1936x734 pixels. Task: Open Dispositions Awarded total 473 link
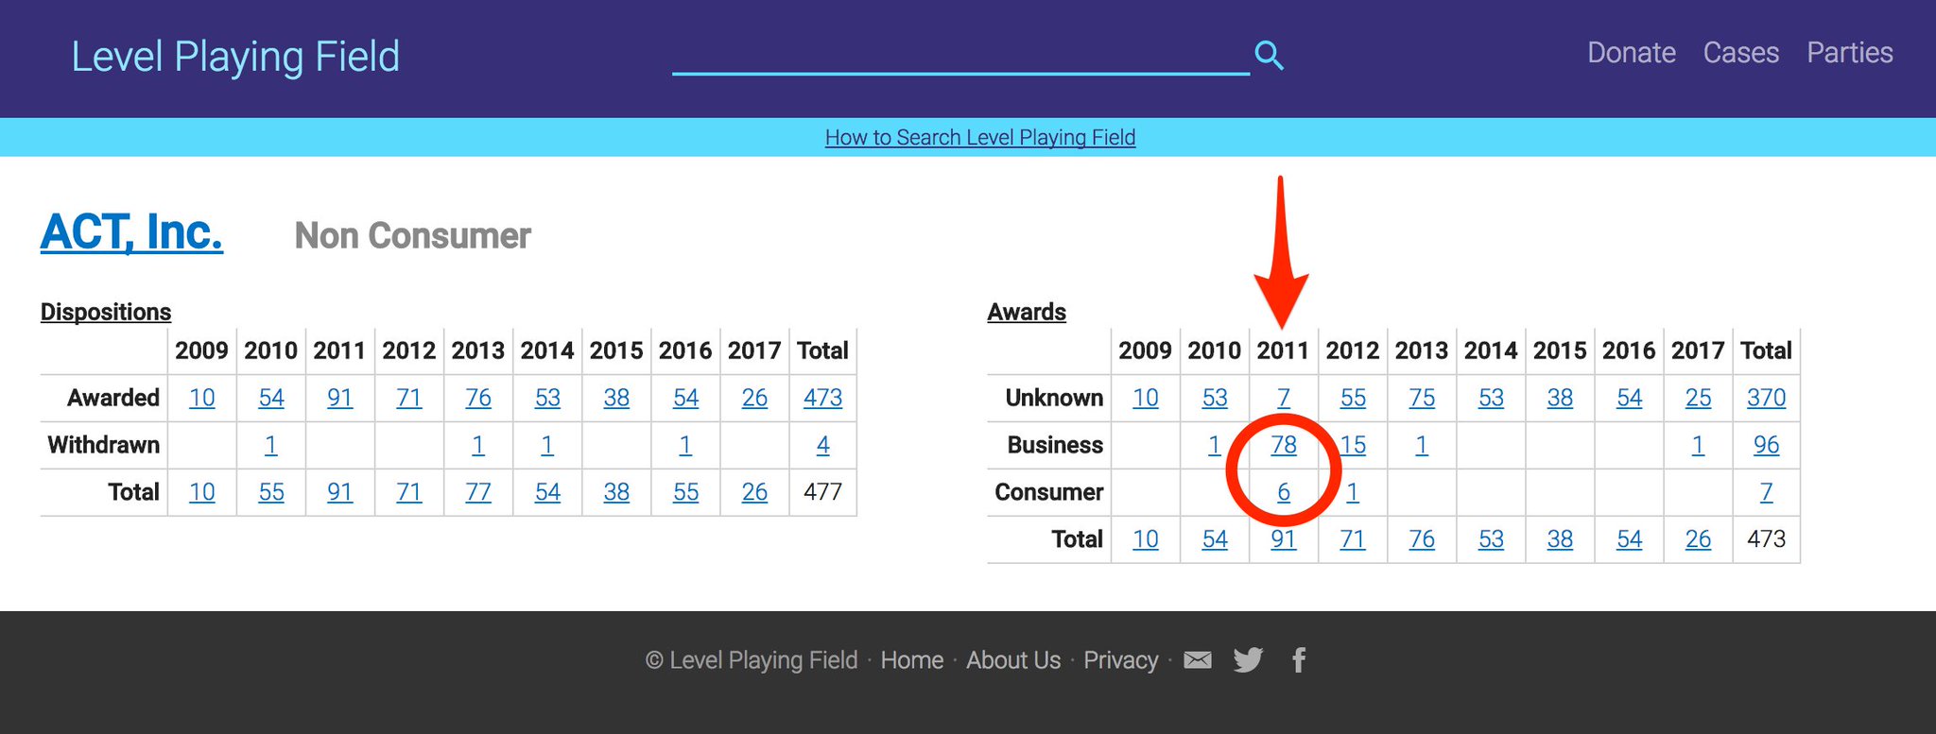click(823, 398)
